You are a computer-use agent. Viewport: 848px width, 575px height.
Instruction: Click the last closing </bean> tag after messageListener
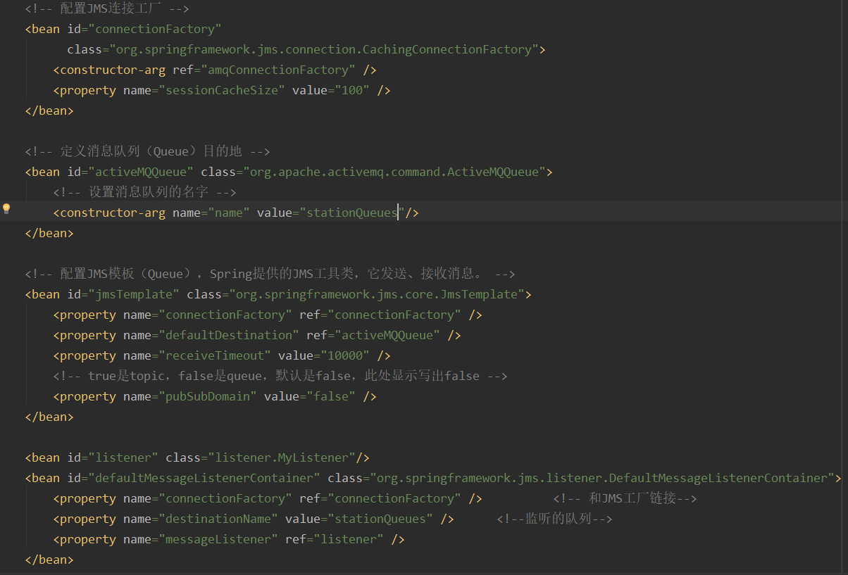(x=49, y=560)
